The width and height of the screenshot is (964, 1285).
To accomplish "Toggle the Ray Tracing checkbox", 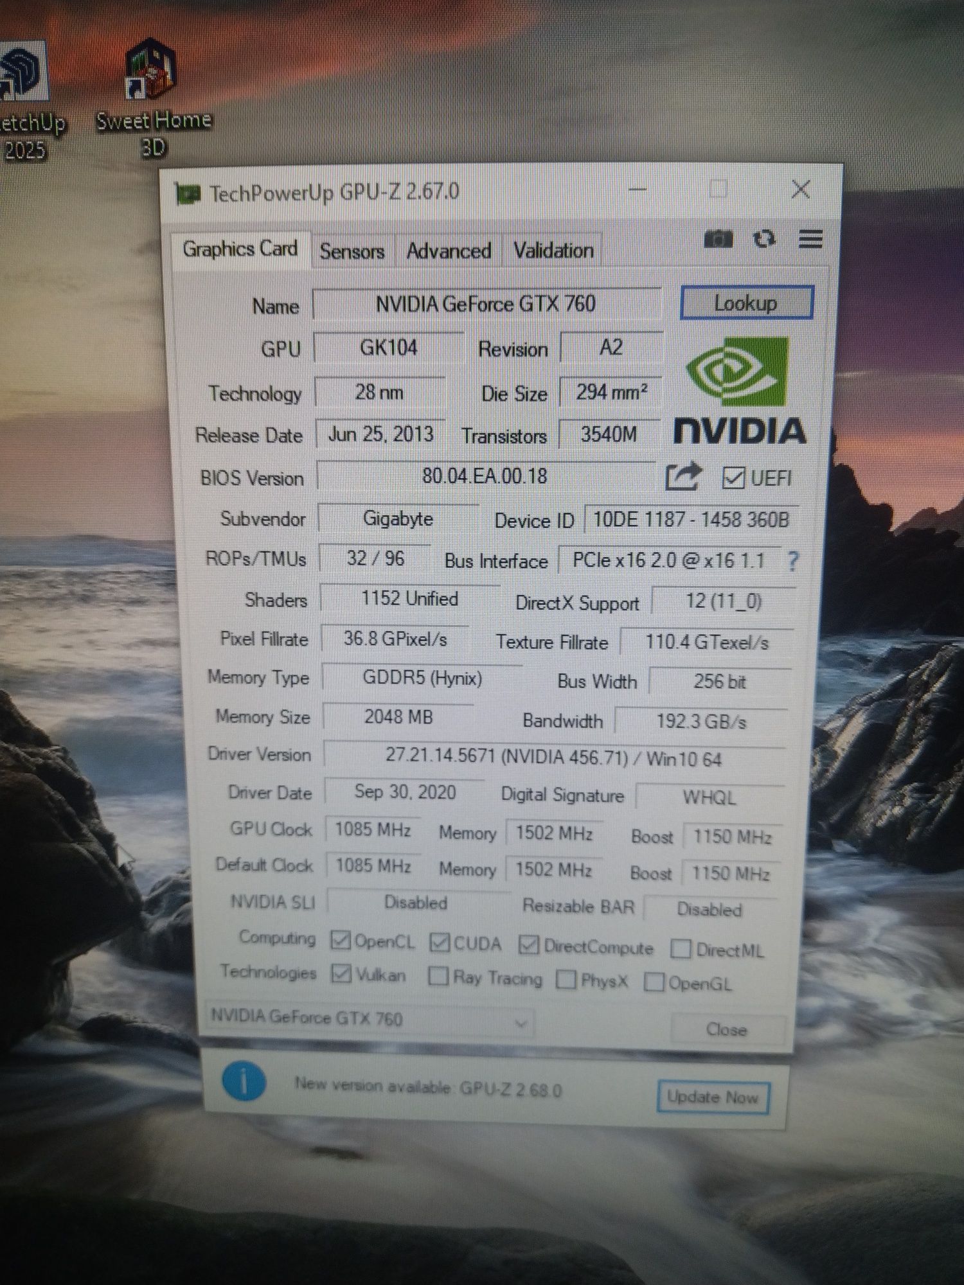I will [x=438, y=977].
